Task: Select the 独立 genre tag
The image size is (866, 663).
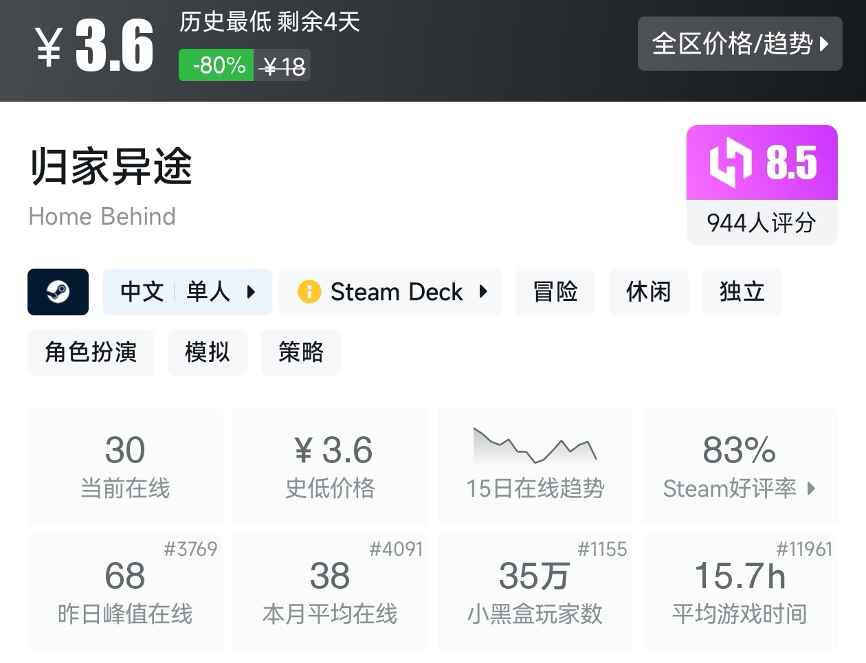Action: (x=742, y=292)
